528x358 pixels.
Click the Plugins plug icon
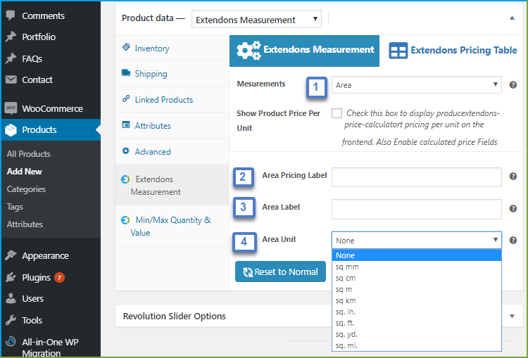(11, 277)
